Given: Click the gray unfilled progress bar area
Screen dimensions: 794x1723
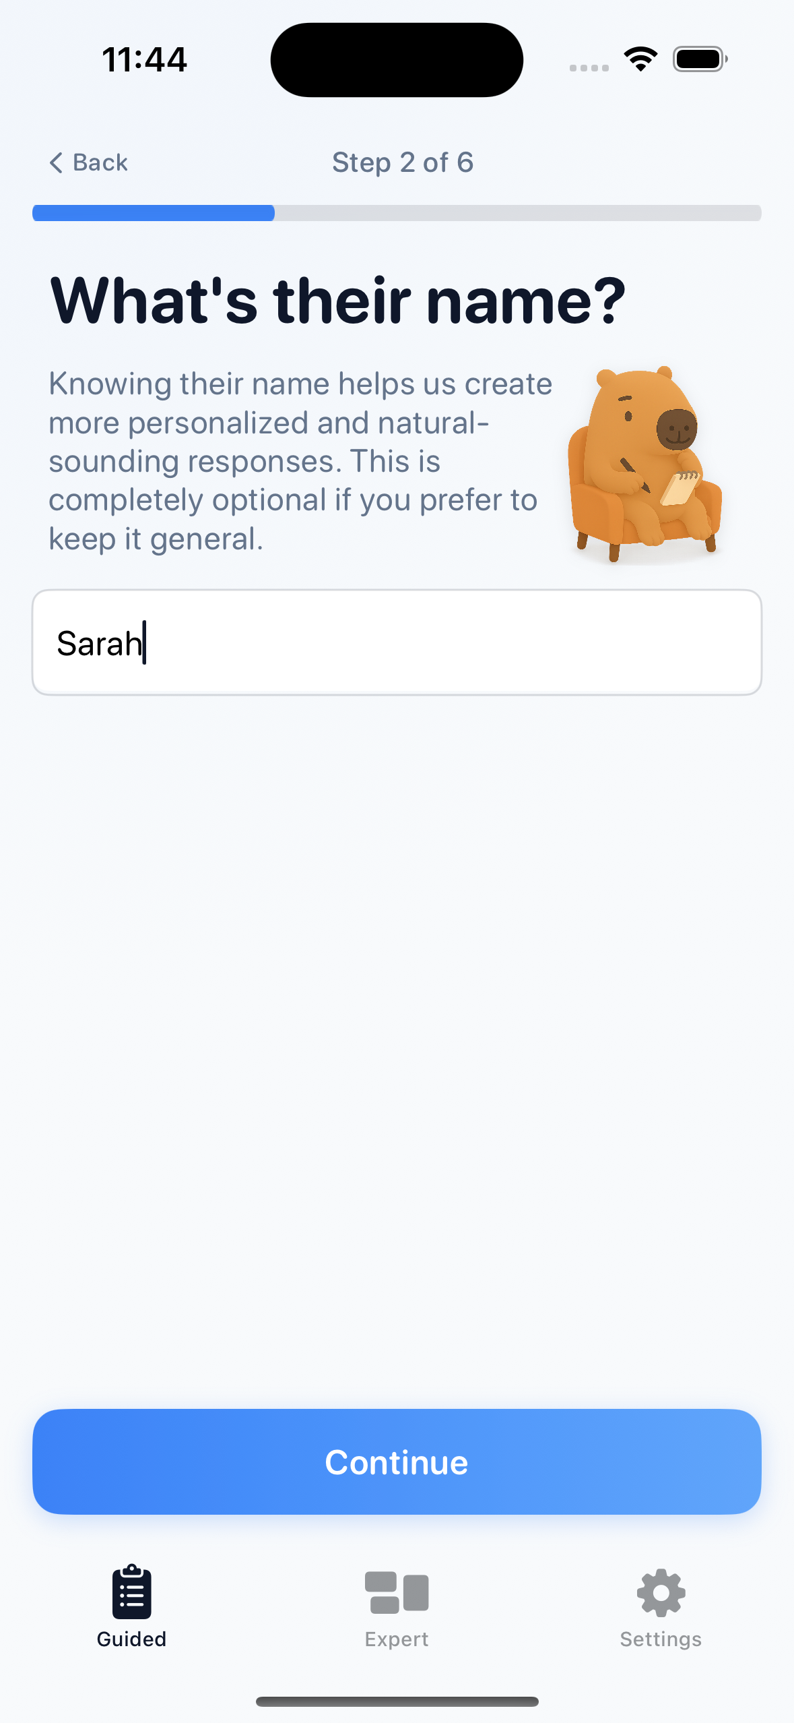Looking at the screenshot, I should (x=518, y=213).
